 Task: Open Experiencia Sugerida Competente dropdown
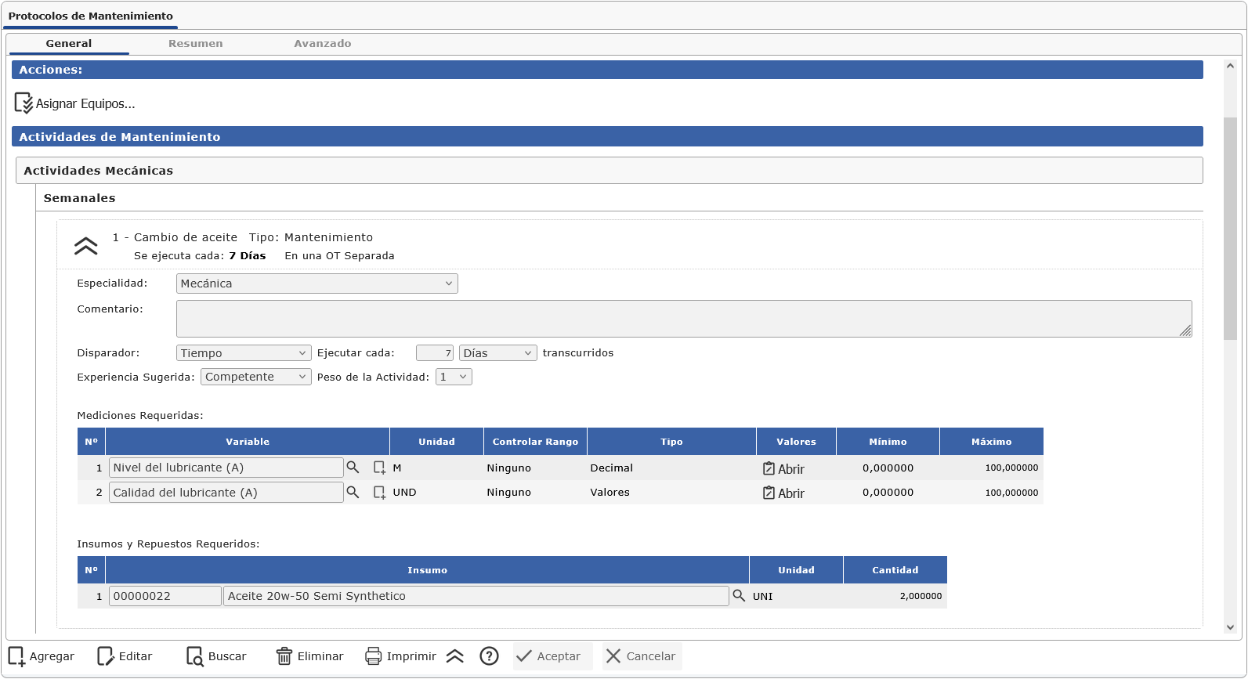point(255,377)
